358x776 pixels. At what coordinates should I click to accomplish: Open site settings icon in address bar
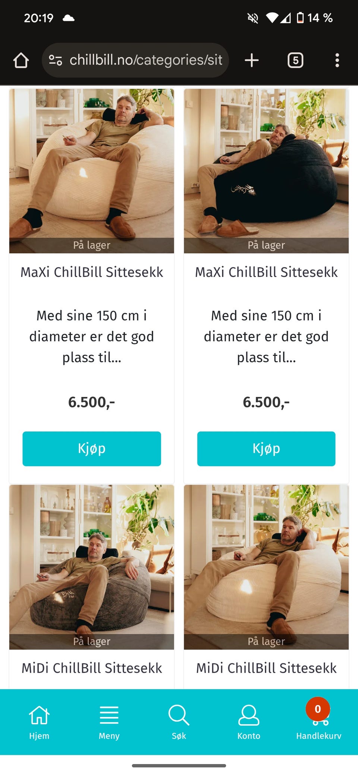point(56,60)
